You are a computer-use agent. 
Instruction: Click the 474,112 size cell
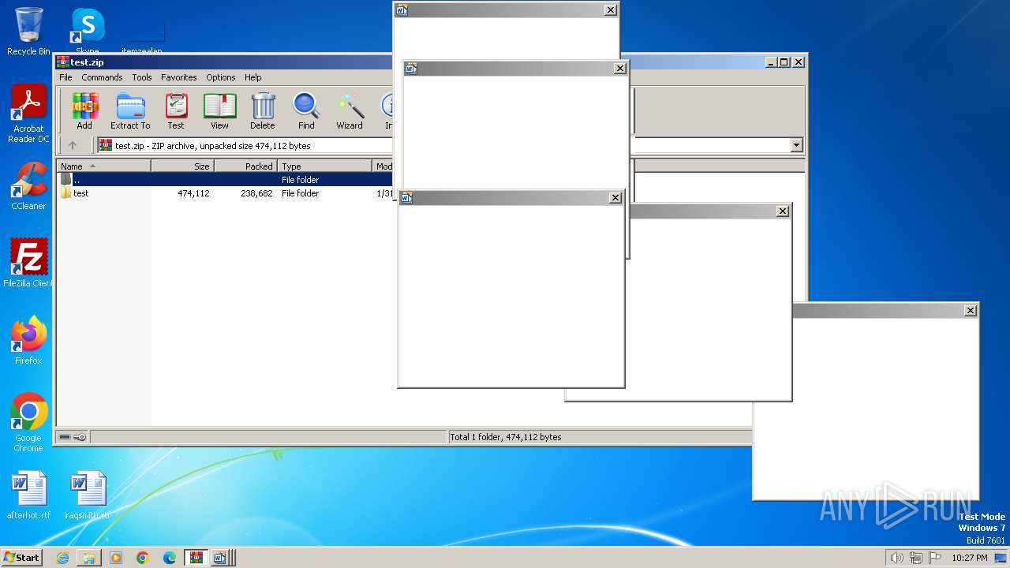tap(193, 193)
